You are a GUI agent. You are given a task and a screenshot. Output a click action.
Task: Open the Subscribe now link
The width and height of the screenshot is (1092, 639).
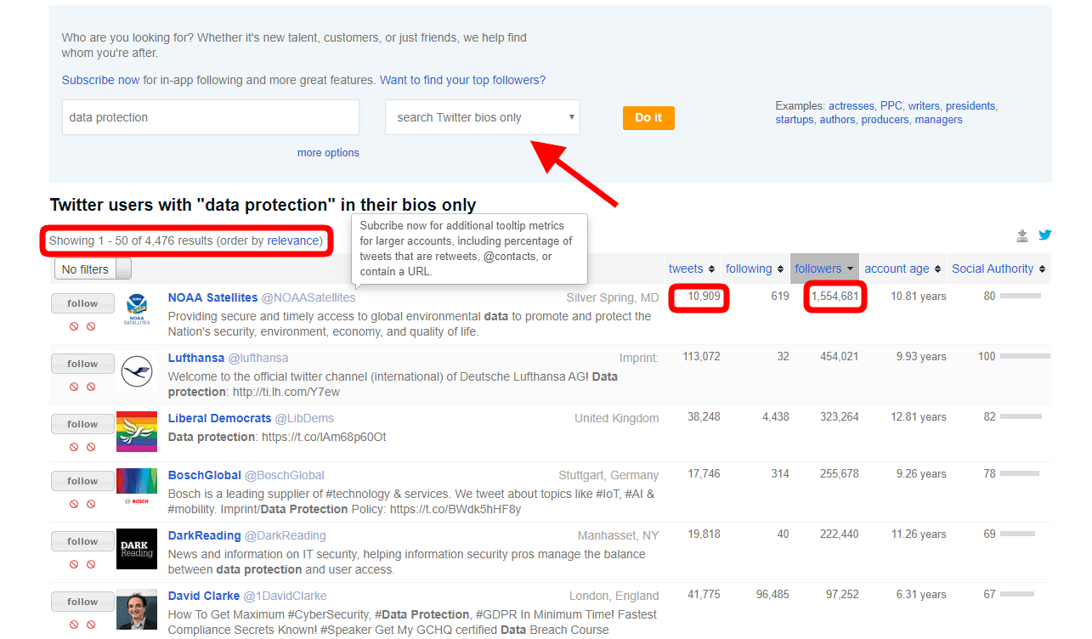click(100, 80)
